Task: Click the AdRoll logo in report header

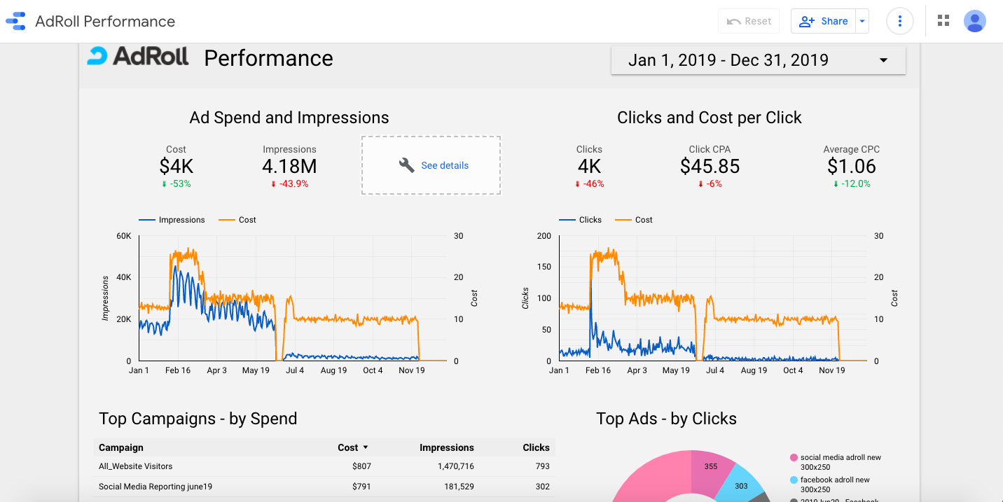Action: coord(138,56)
